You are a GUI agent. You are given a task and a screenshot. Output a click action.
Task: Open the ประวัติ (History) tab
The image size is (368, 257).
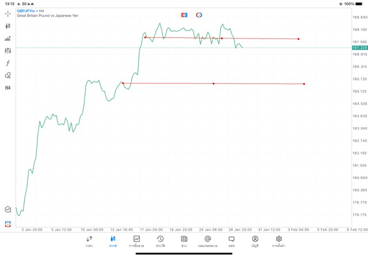pos(160,241)
